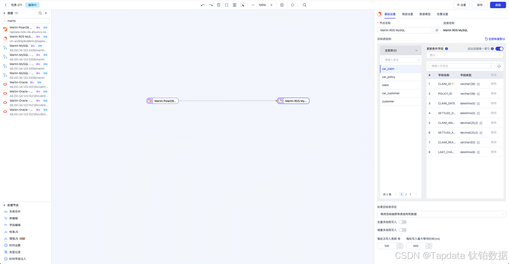Switch to the 高级设置 tab
This screenshot has width=509, height=264.
click(407, 14)
